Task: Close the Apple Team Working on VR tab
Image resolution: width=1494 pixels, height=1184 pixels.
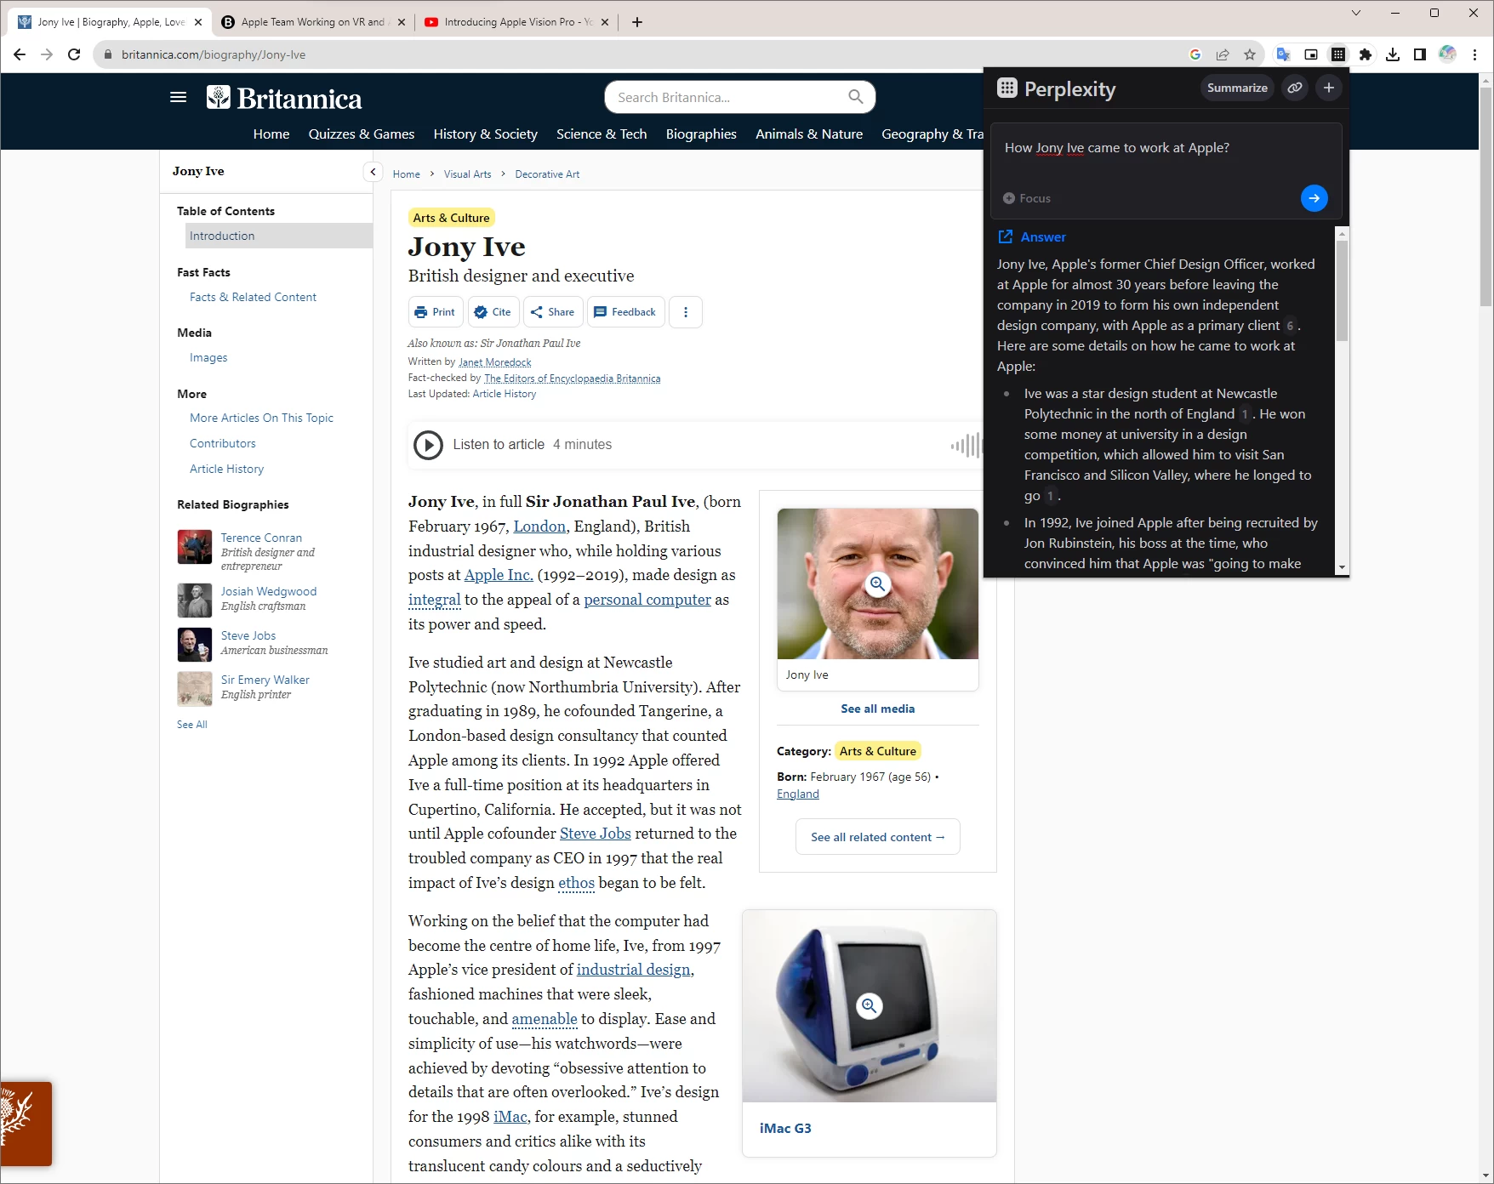Action: coord(402,22)
